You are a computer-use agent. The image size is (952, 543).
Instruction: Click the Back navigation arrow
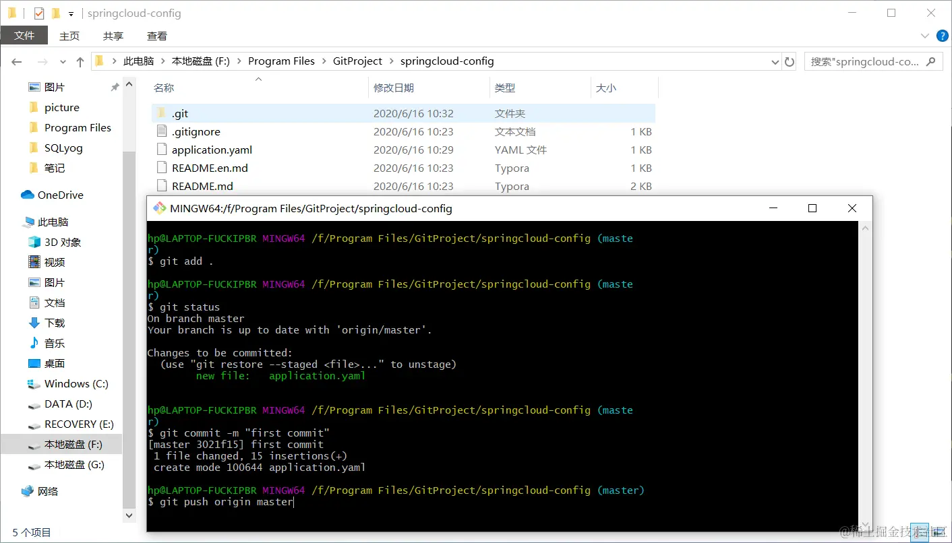17,61
